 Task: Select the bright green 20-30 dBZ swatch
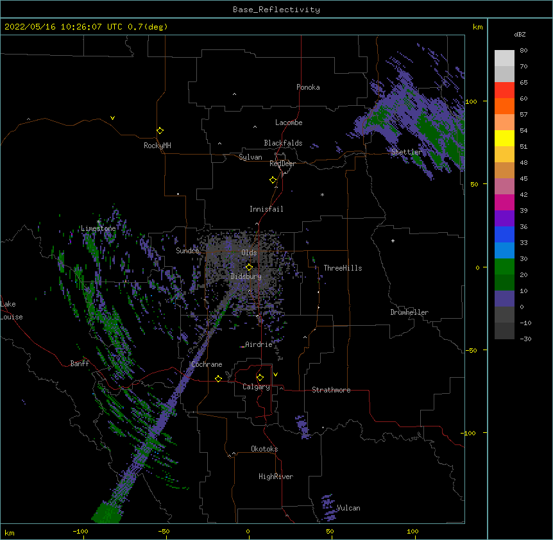[504, 267]
